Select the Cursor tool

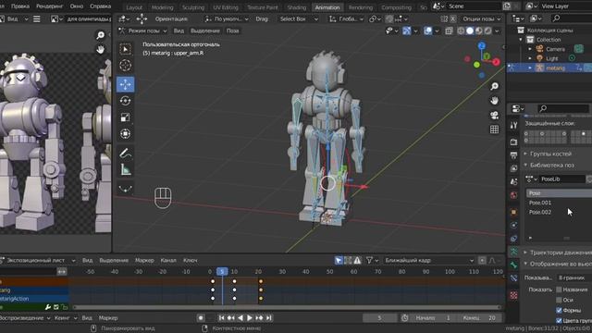pyautogui.click(x=126, y=66)
